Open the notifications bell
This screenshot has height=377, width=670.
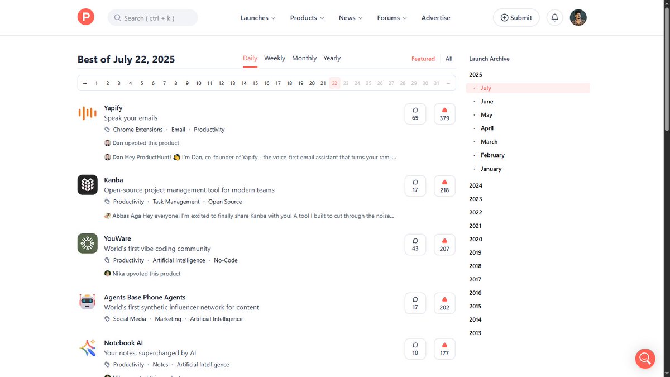click(x=554, y=17)
